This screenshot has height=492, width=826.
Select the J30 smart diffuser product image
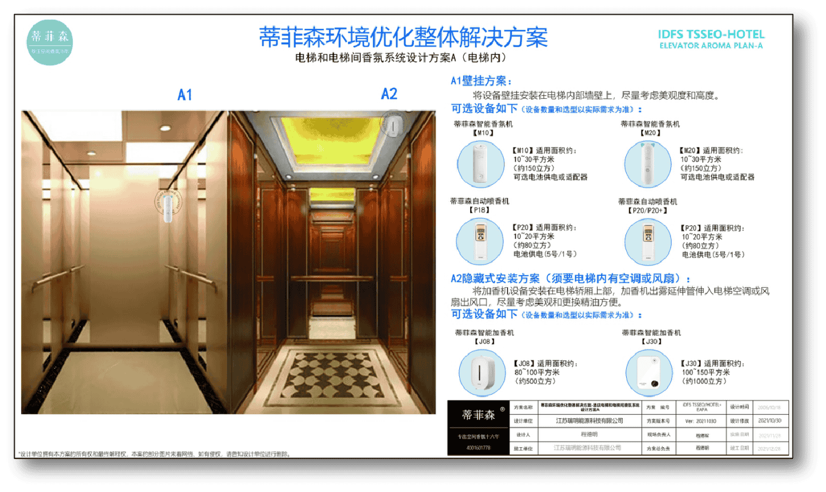point(649,373)
